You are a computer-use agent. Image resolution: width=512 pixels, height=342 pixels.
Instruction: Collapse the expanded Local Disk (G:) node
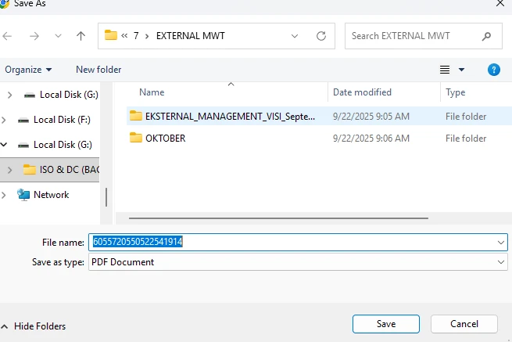pos(4,144)
